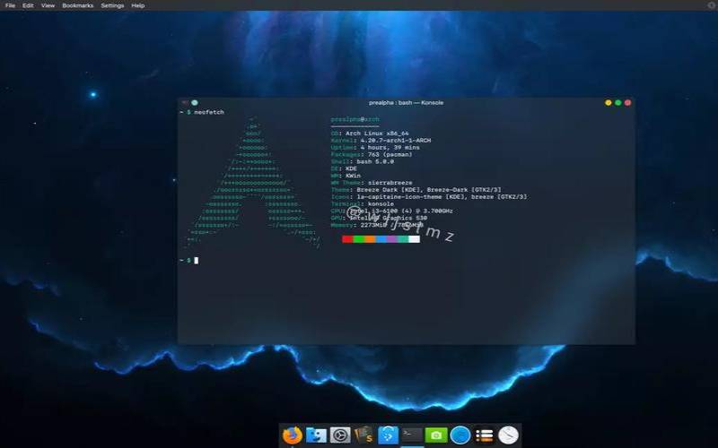Open the Finder-style file manager dock icon
This screenshot has height=448, width=718.
coord(316,435)
